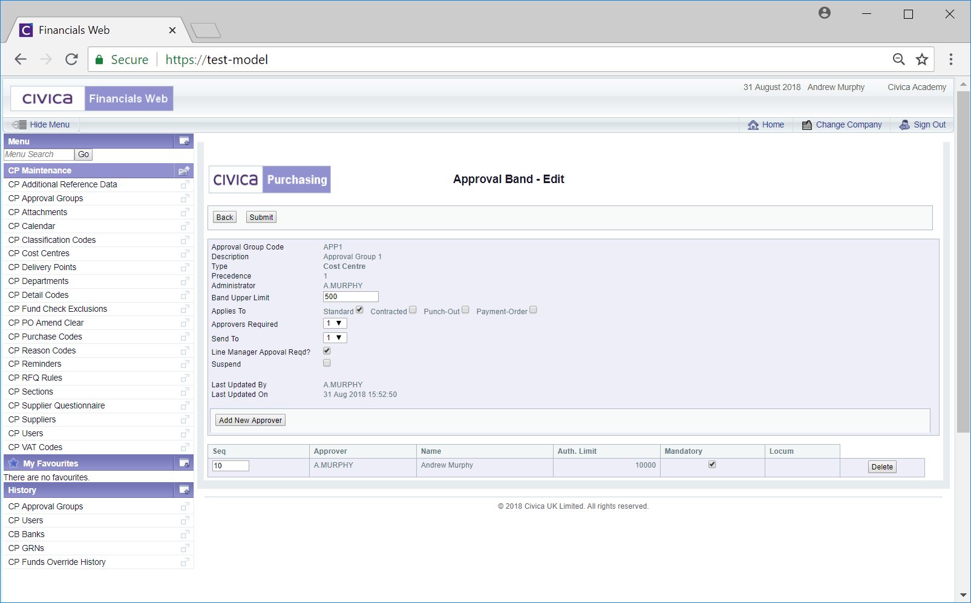Click the Change Company link
This screenshot has width=971, height=603.
point(849,125)
